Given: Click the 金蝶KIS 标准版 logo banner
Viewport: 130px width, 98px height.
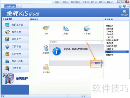Looking at the screenshot, I should tap(23, 13).
